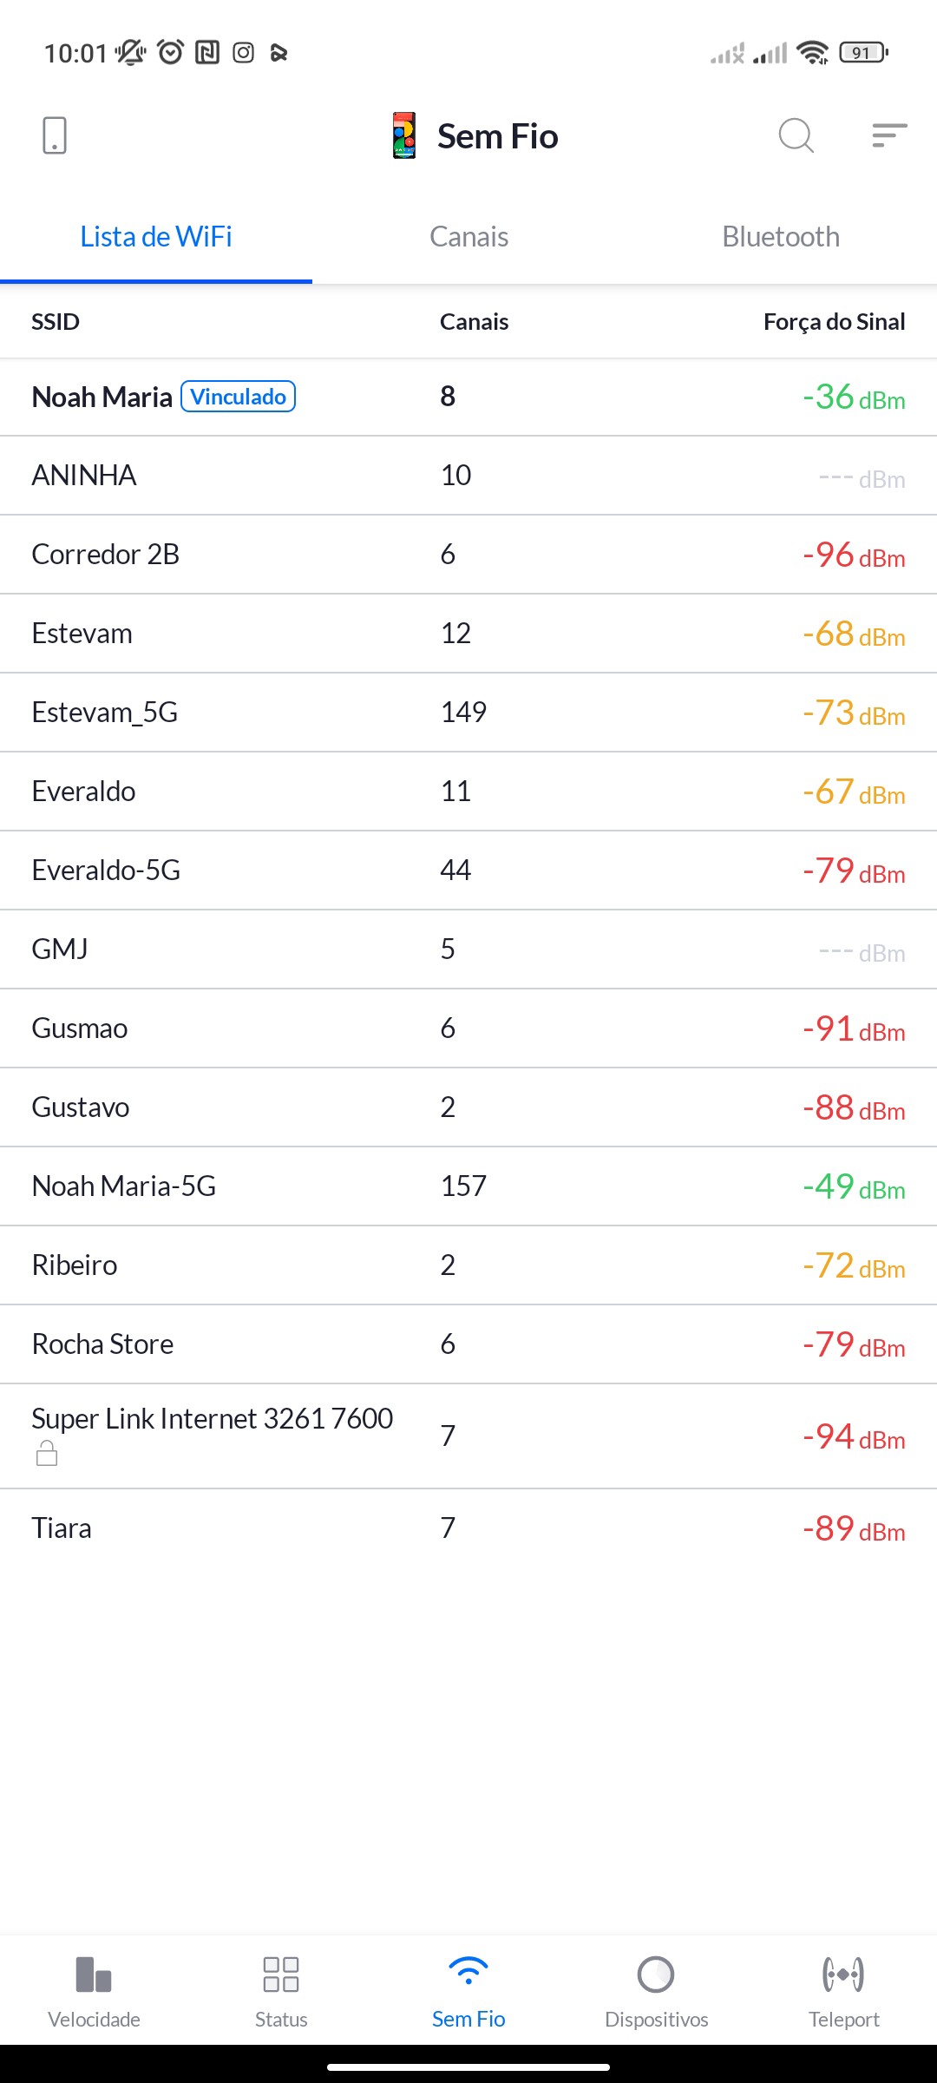Switch to the Bluetooth tab
This screenshot has height=2083, width=937.
click(781, 237)
